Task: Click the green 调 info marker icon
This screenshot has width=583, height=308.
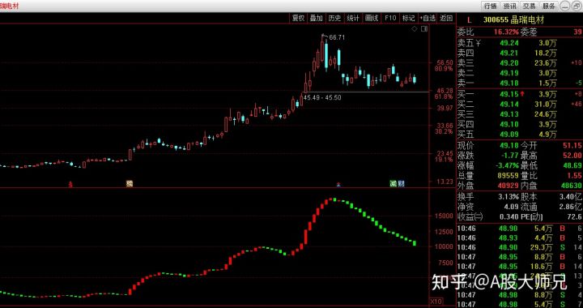Action: click(393, 183)
